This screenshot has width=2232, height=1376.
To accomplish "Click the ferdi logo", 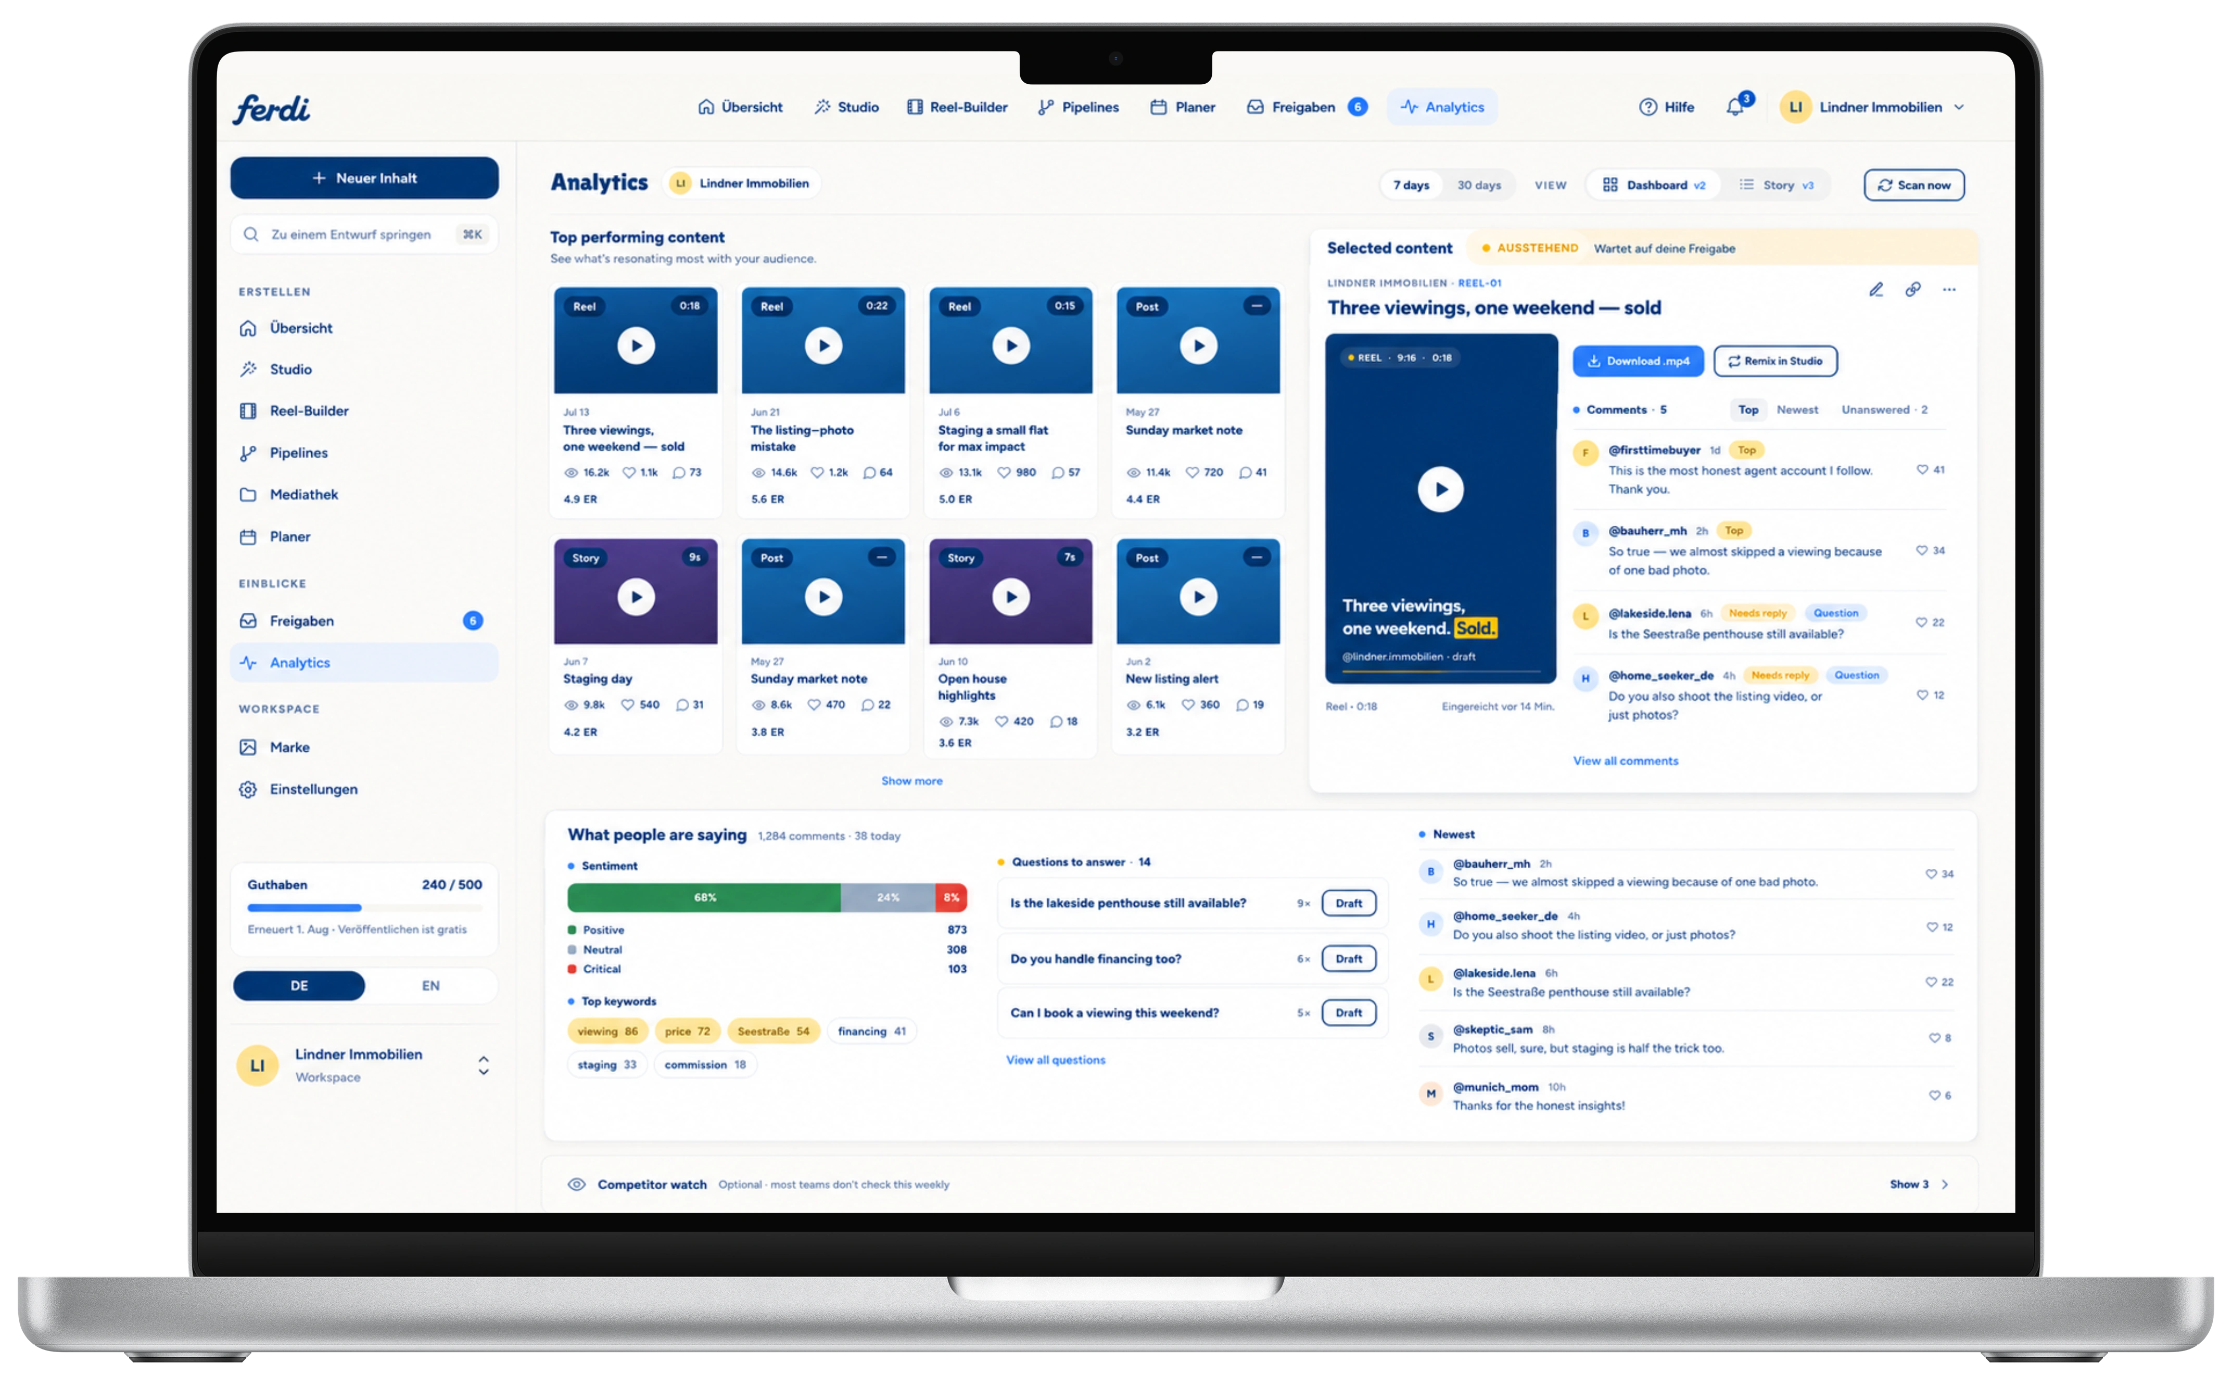I will (271, 108).
